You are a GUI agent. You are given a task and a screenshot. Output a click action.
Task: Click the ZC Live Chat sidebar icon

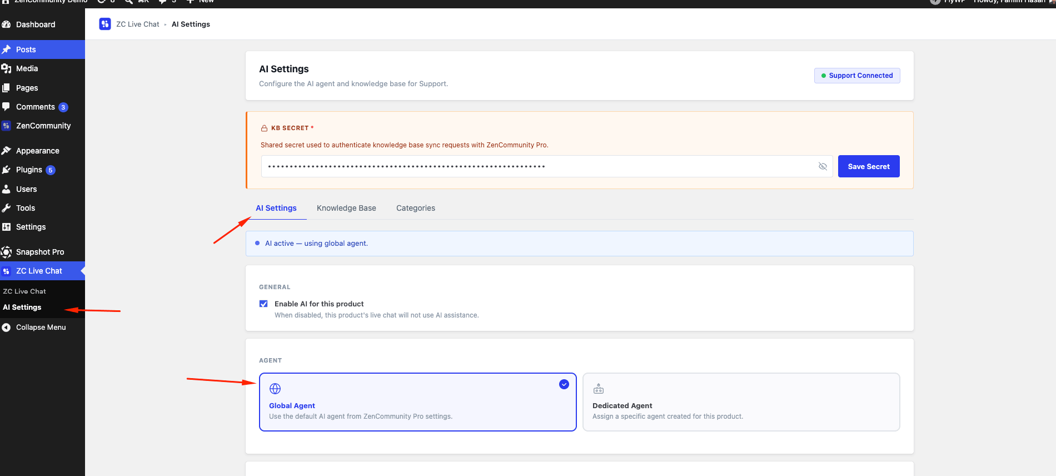click(x=7, y=271)
